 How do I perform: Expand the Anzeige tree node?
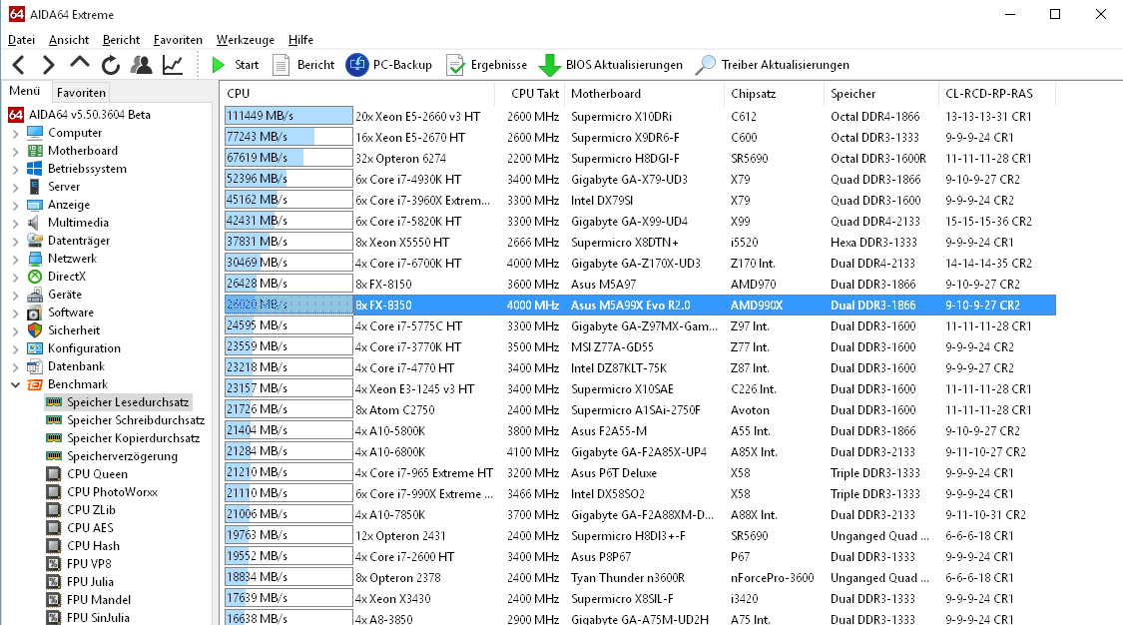[16, 205]
